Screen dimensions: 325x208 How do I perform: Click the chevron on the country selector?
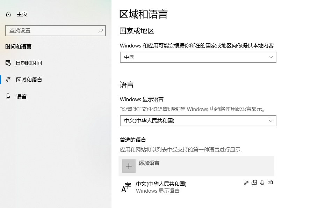pyautogui.click(x=271, y=57)
